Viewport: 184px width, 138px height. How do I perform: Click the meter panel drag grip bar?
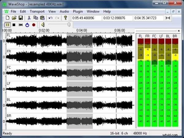(156, 31)
